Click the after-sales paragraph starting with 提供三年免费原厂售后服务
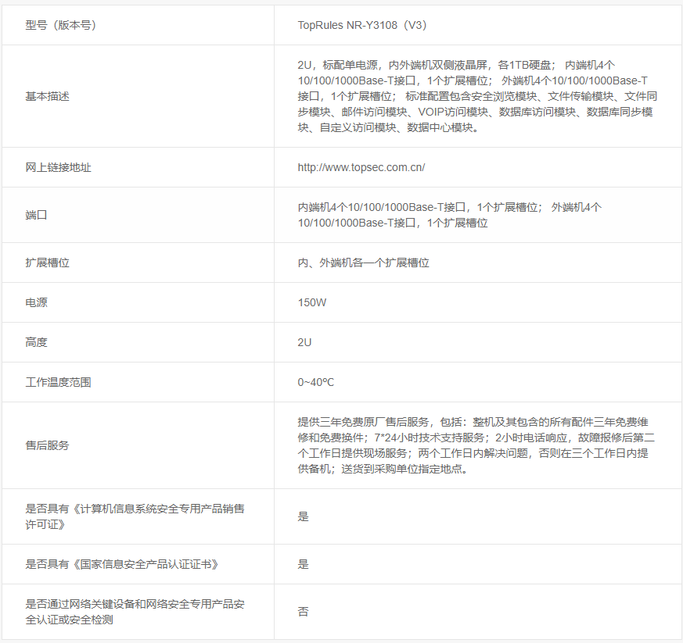This screenshot has width=683, height=643. click(476, 445)
